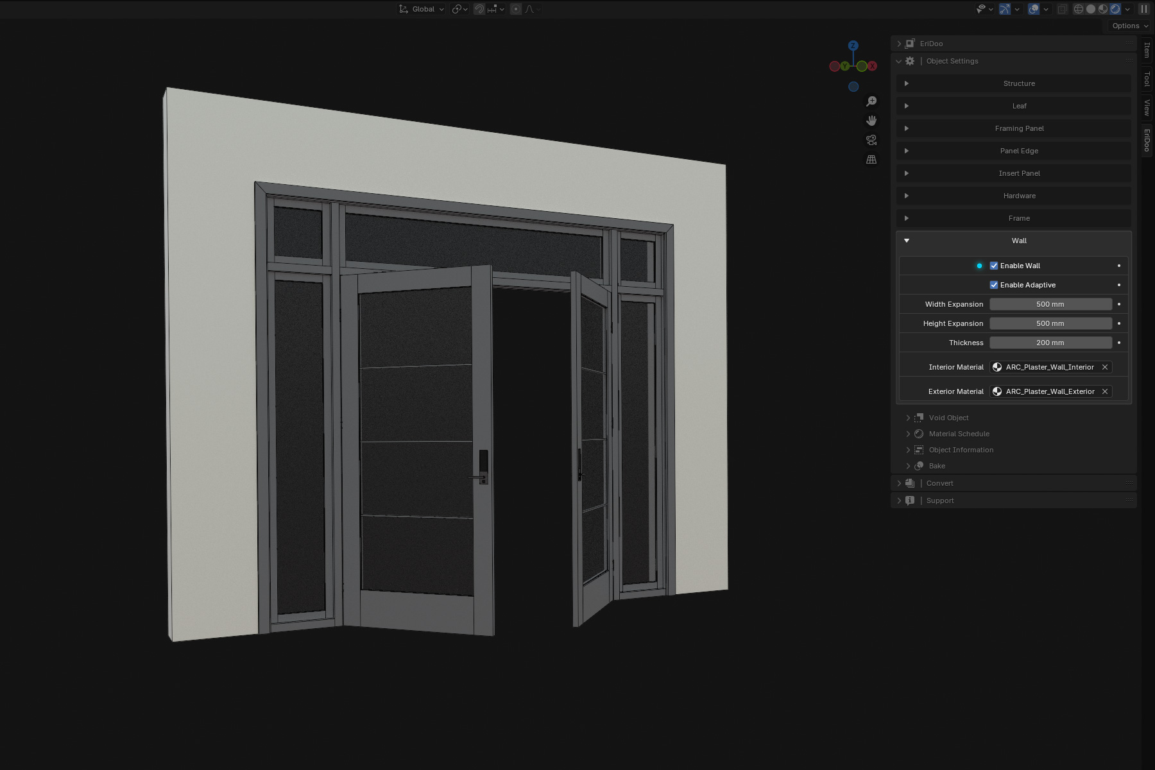Screen dimensions: 1155x770
Task: Toggle the show overlays button
Action: click(x=1034, y=9)
